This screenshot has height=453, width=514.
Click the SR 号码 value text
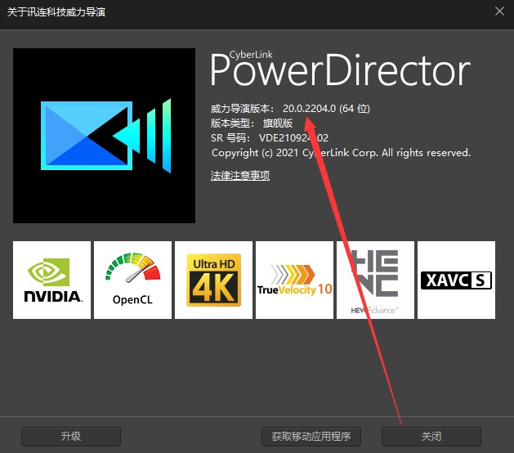[293, 137]
